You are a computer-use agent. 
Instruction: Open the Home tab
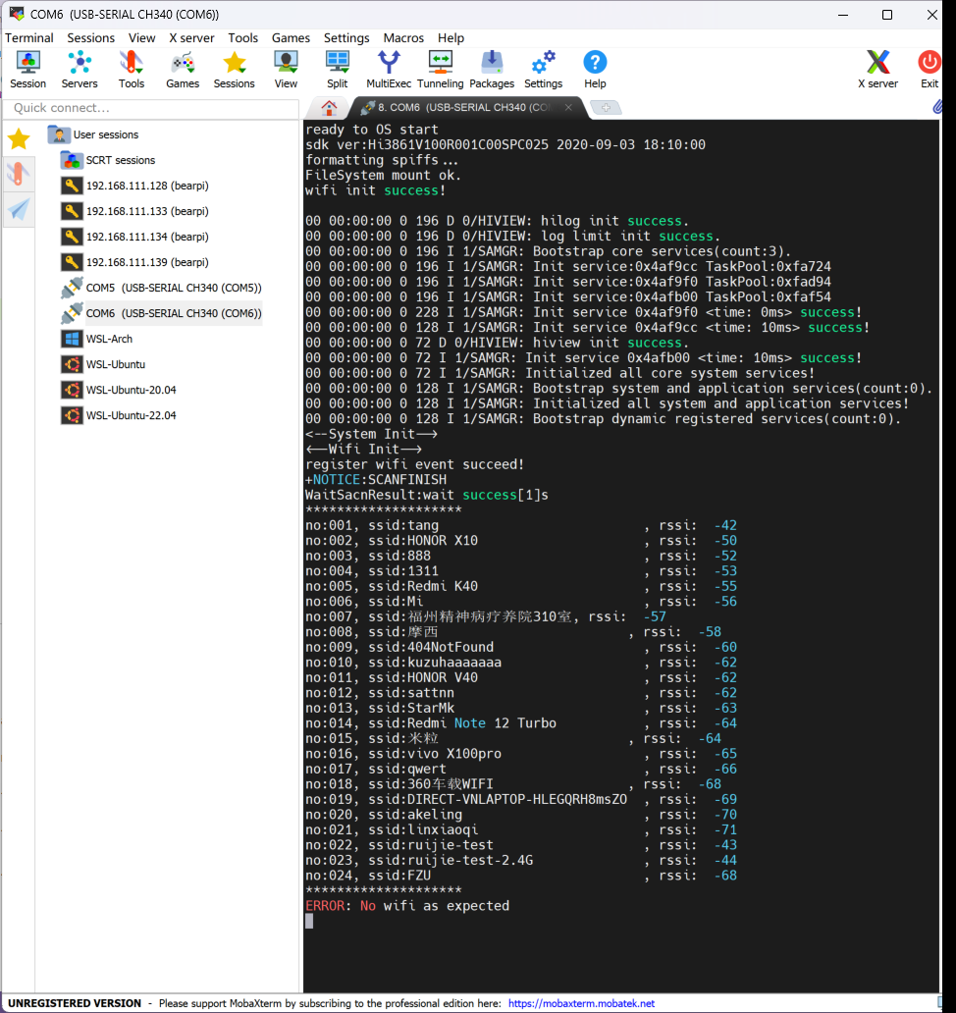coord(329,108)
